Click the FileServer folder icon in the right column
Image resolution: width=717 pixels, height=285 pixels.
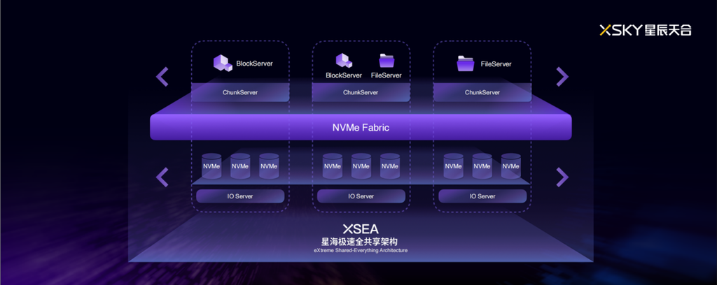click(x=466, y=64)
